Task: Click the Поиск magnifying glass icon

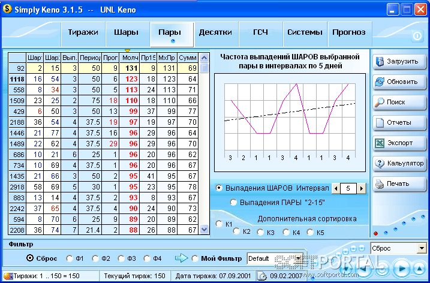Action: click(380, 103)
